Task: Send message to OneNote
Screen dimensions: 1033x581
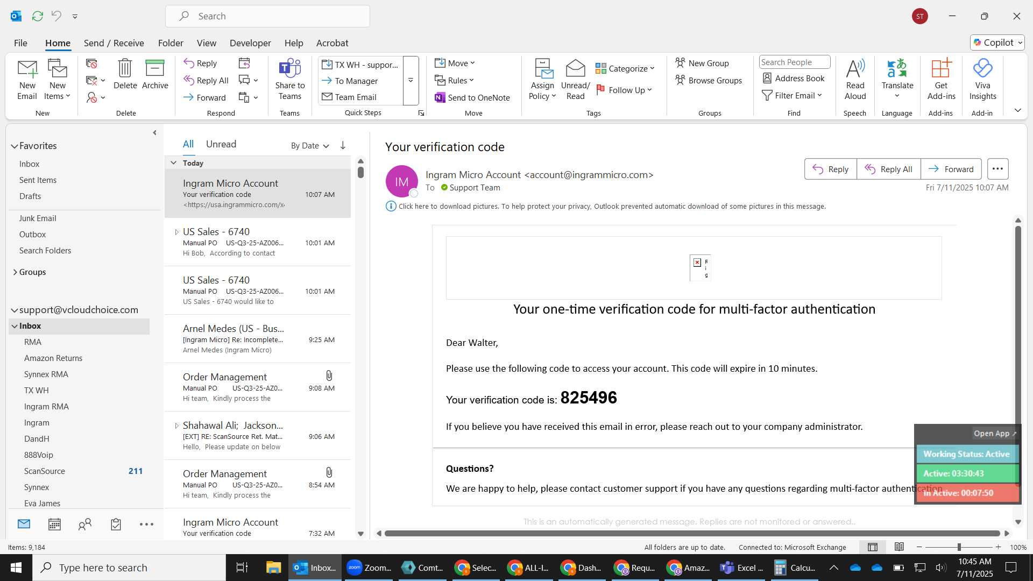Action: (x=472, y=97)
